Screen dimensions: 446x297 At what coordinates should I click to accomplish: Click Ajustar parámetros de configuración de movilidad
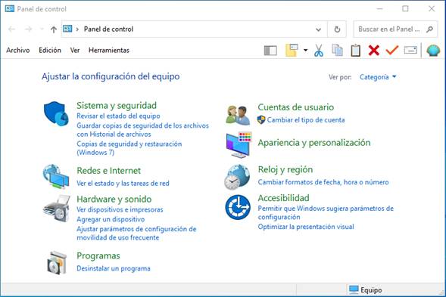coord(136,233)
